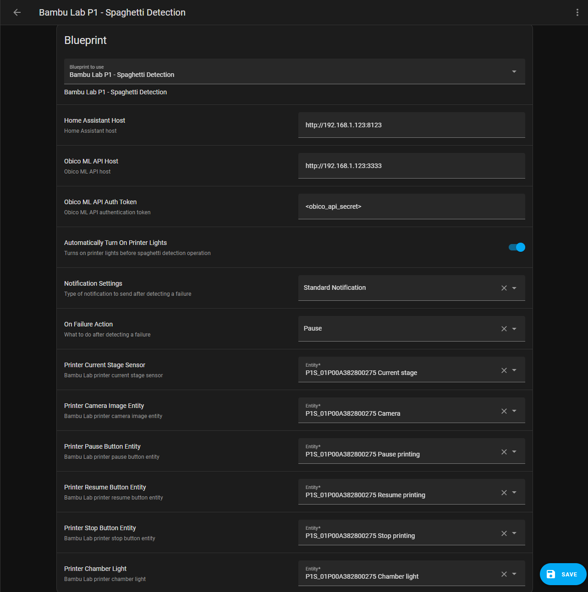Click the Standard Notification value text
588x592 pixels.
point(335,288)
